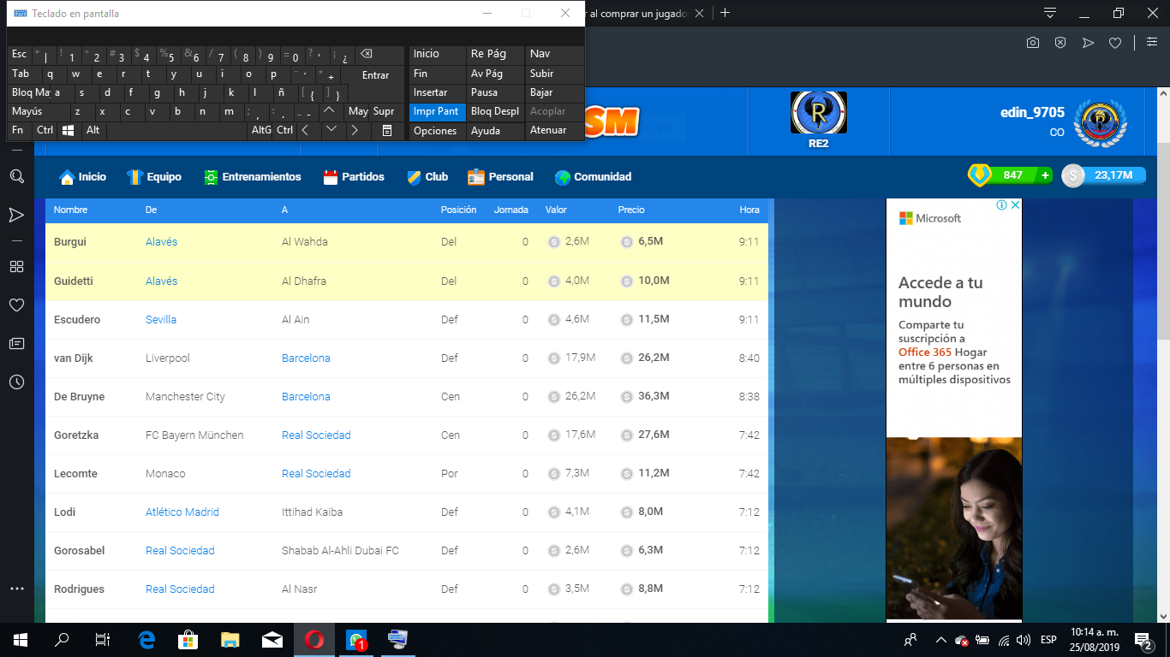The height and width of the screenshot is (657, 1170).
Task: Toggle the AltGr key on the on-screen keyboard
Action: coord(261,130)
